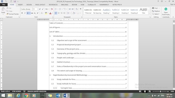Image resolution: width=175 pixels, height=98 pixels.
Task: Toggle underline formatting
Action: click(x=28, y=13)
